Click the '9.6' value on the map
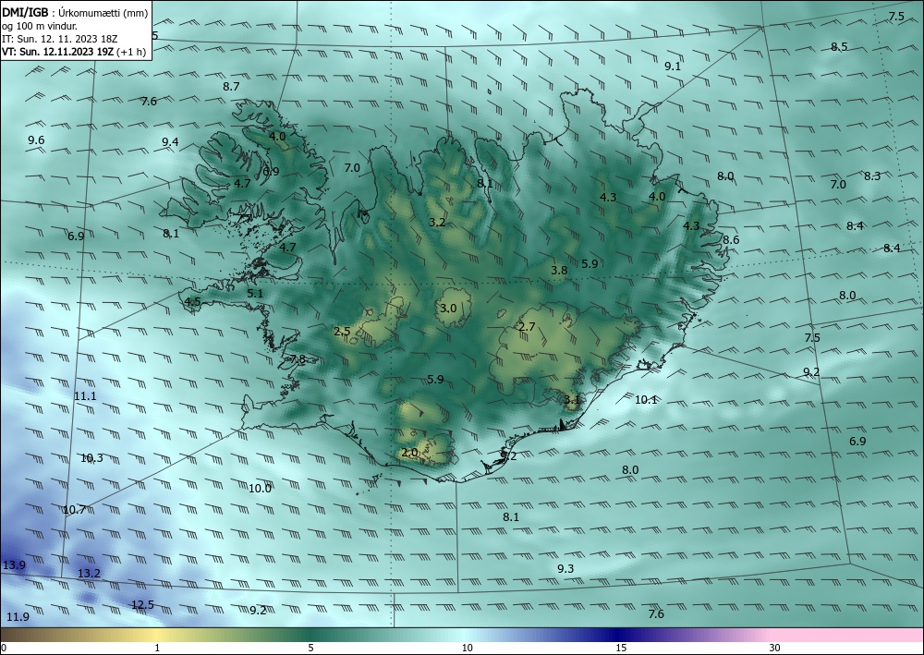 (x=36, y=140)
